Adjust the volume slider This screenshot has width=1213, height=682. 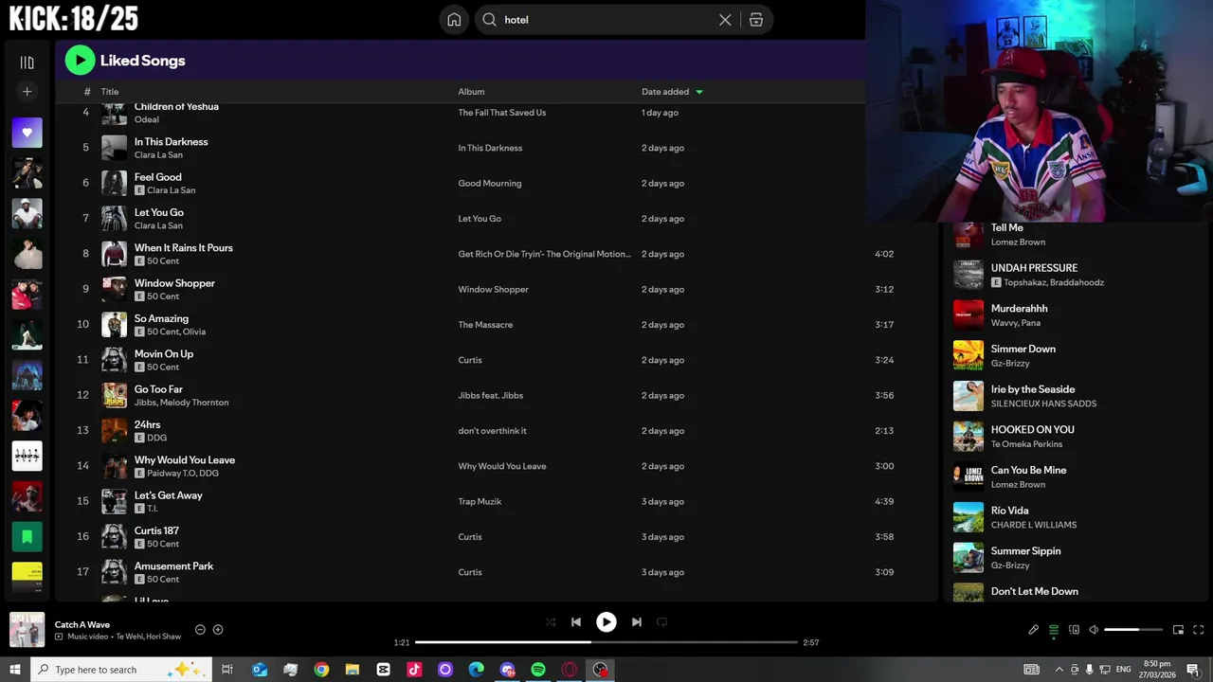click(x=1133, y=630)
